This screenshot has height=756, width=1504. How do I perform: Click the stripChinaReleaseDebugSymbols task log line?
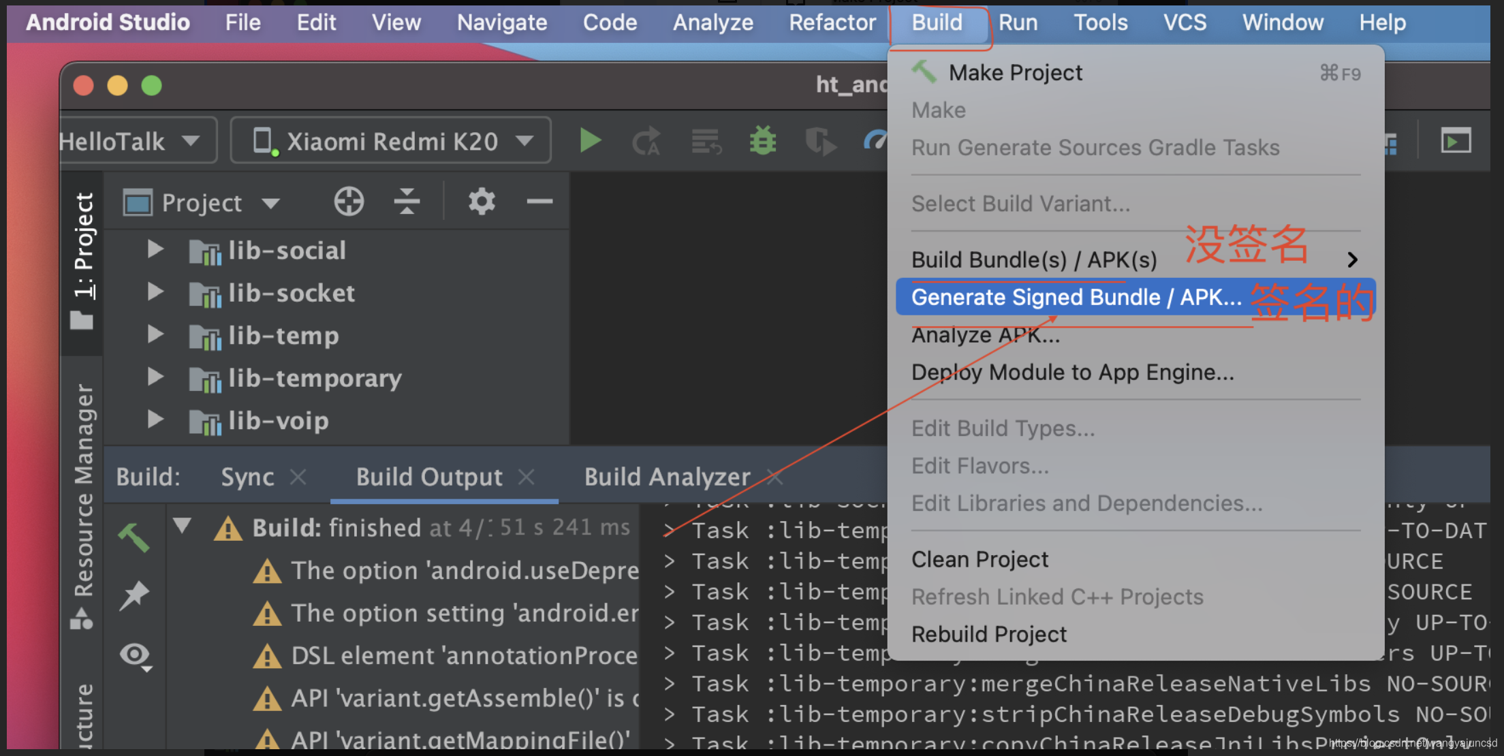coord(1076,714)
